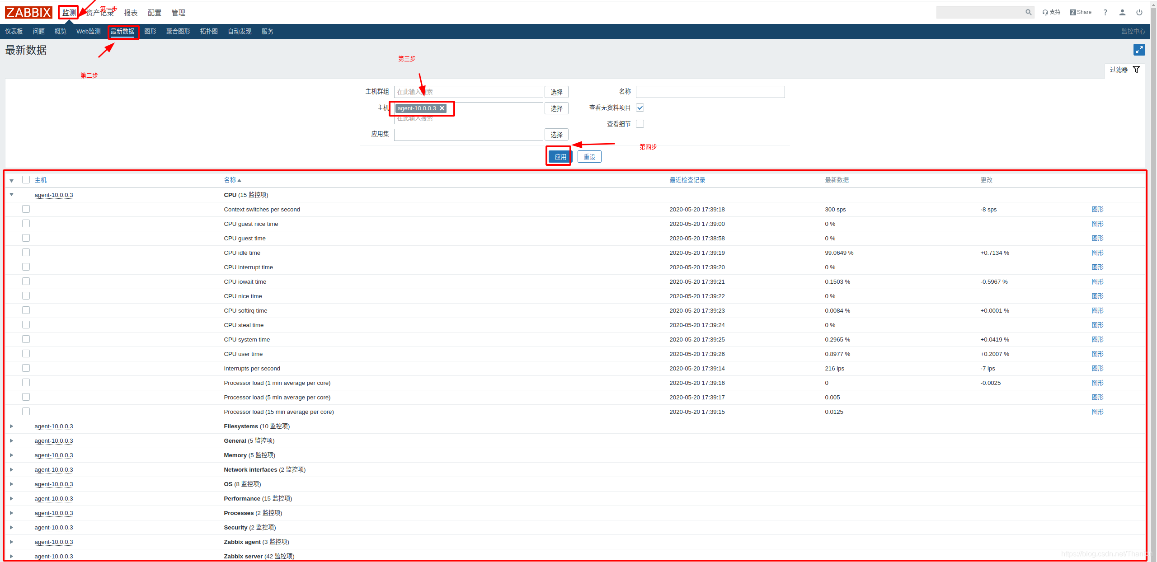The height and width of the screenshot is (562, 1157).
Task: Collapse all groups via header triangle
Action: tap(12, 181)
